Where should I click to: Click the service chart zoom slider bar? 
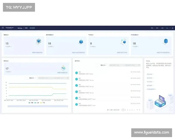point(38,106)
